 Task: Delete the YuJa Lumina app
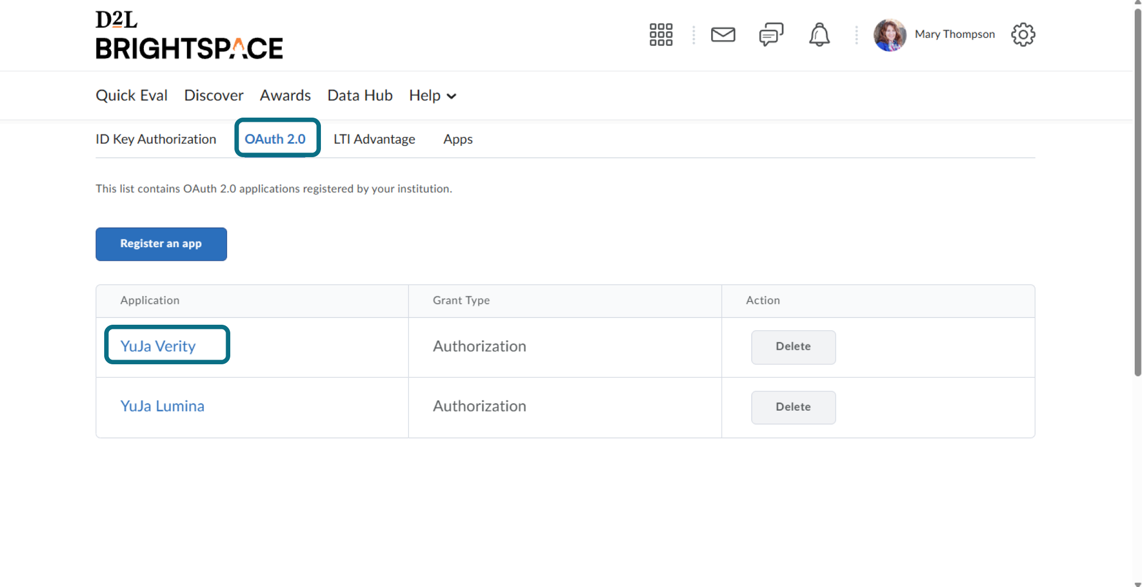point(793,407)
